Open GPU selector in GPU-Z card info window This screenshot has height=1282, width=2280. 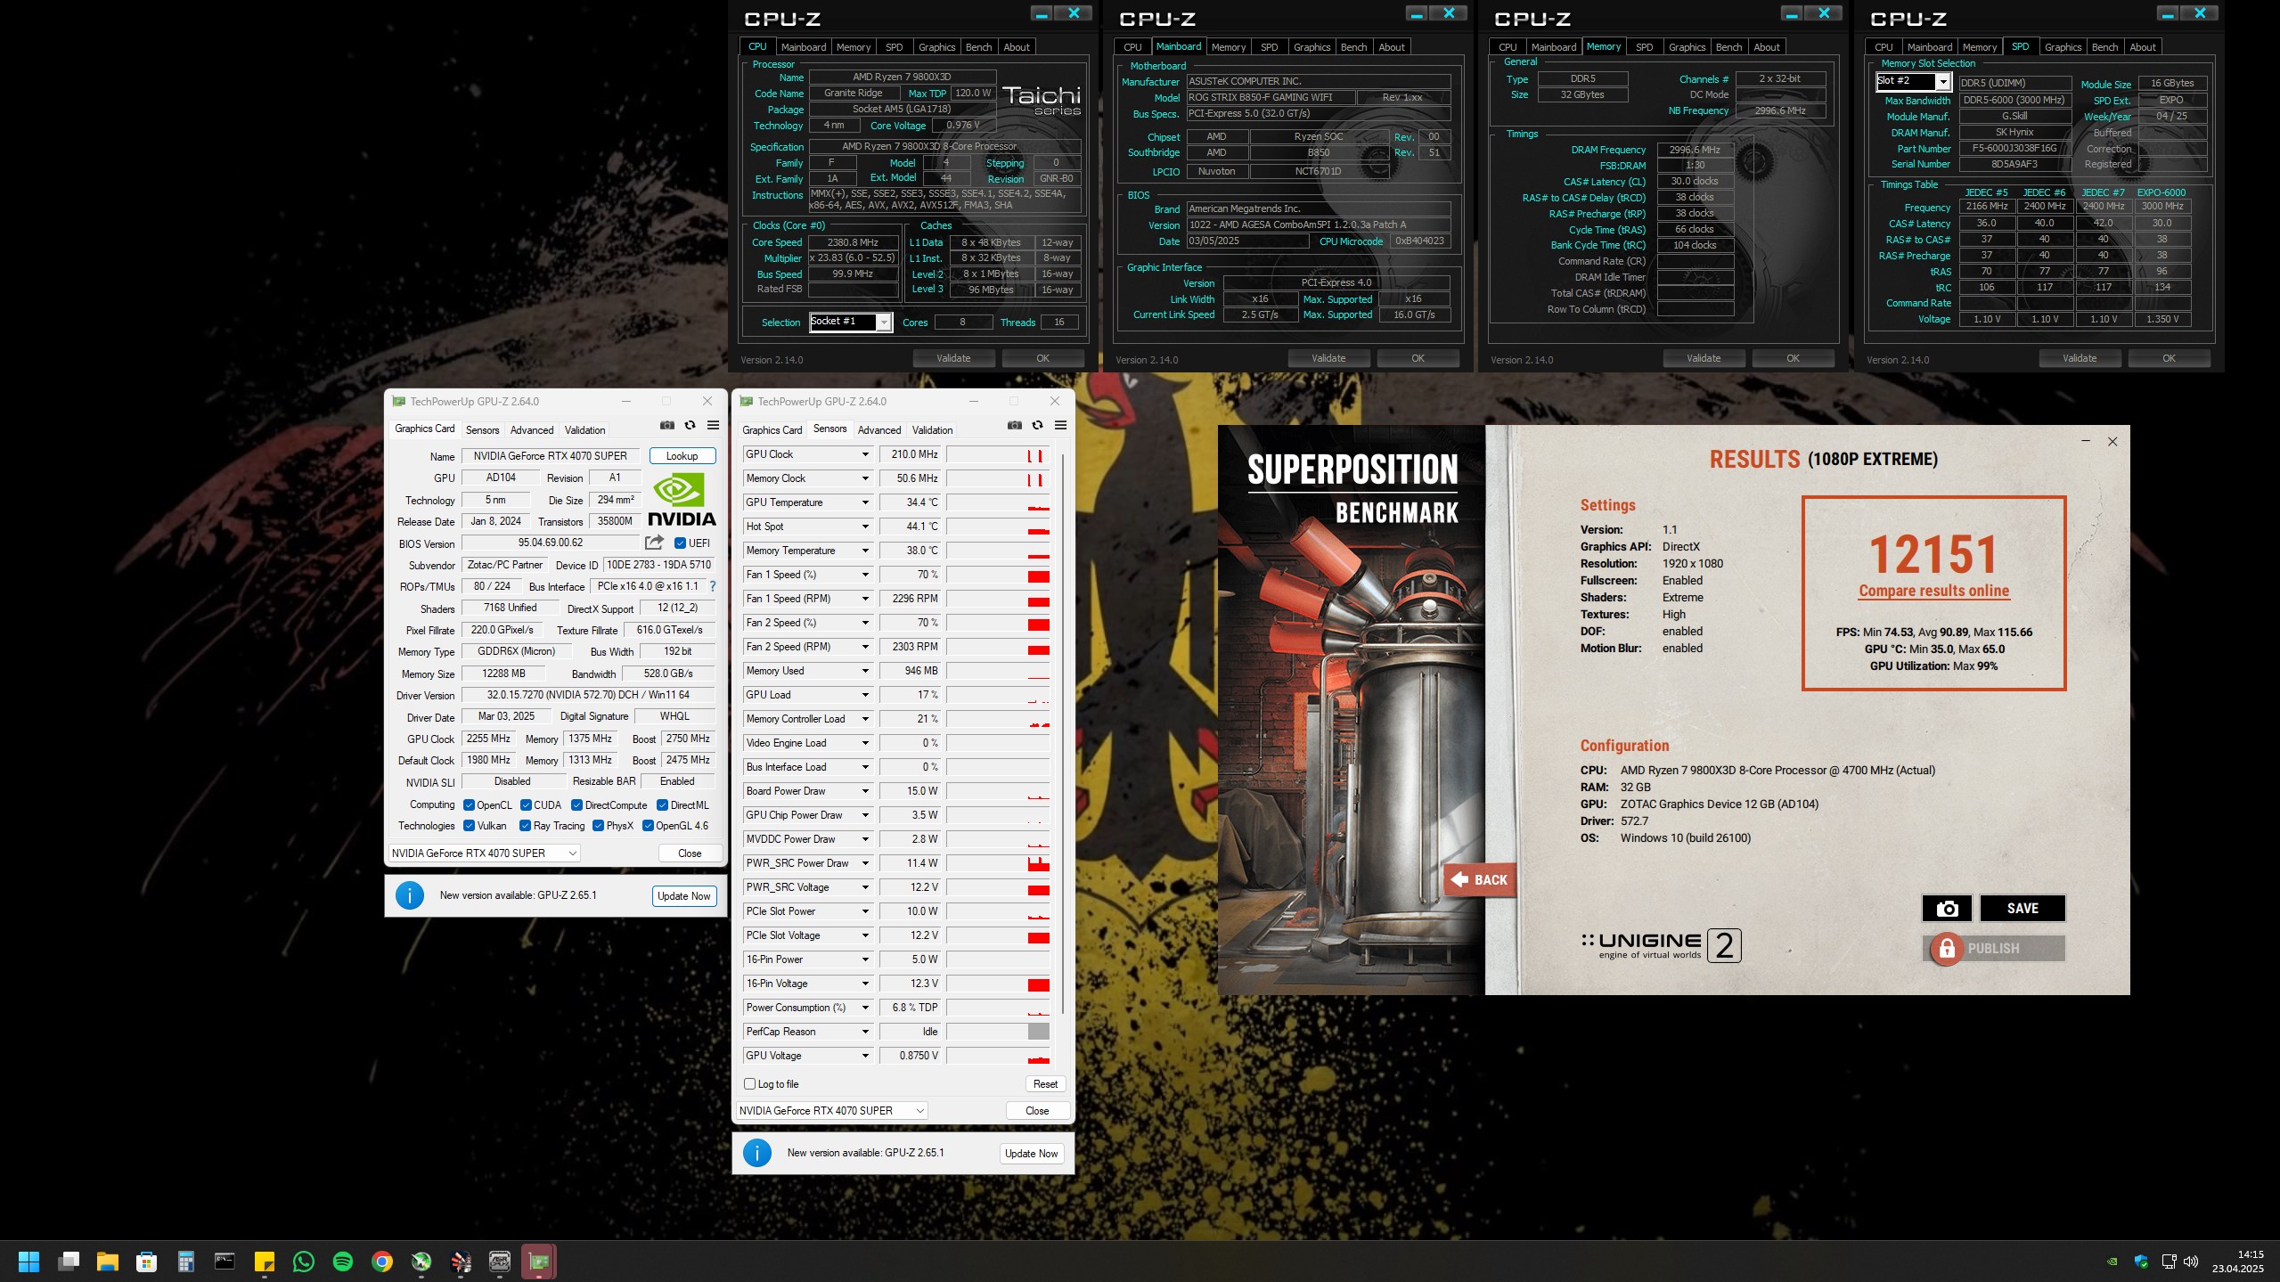click(x=485, y=853)
